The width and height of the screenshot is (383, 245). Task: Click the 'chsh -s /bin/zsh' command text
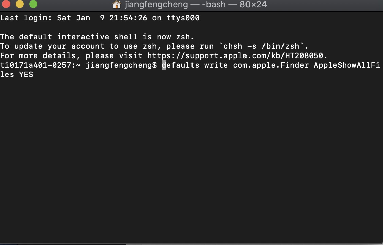pos(261,46)
